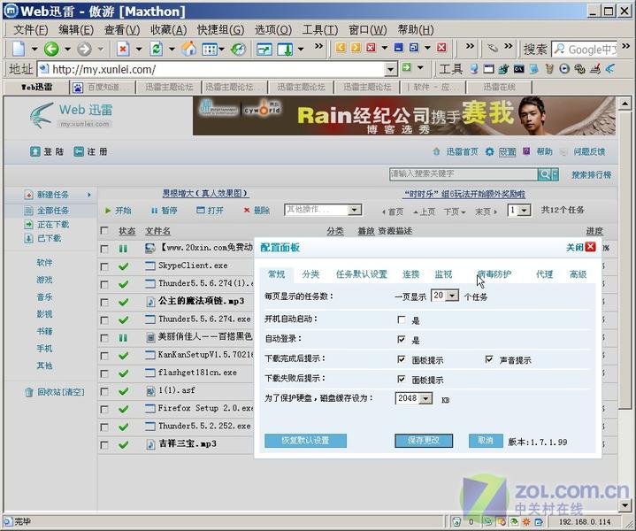The height and width of the screenshot is (531, 636).
Task: Click the page scrollbar down arrow
Action: tap(625, 505)
